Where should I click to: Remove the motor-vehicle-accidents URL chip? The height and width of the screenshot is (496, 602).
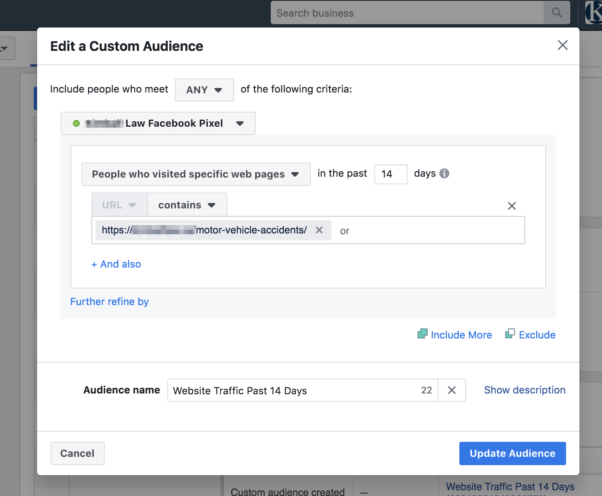point(319,230)
